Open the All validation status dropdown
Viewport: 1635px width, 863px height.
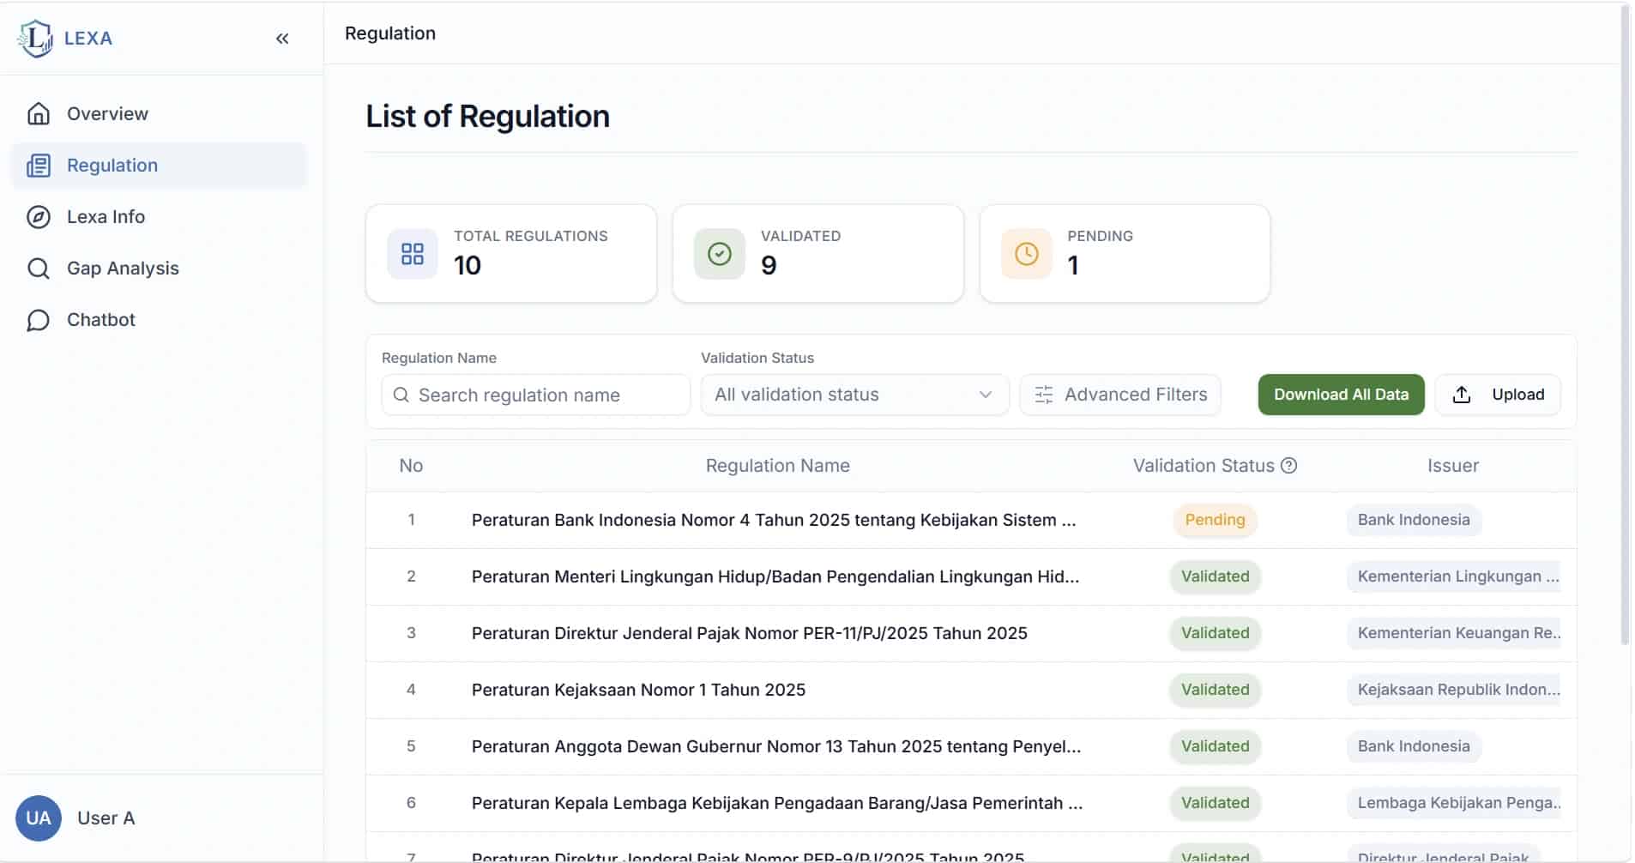click(854, 395)
